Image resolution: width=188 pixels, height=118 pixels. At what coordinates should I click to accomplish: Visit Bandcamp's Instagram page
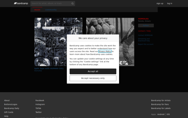(40, 104)
